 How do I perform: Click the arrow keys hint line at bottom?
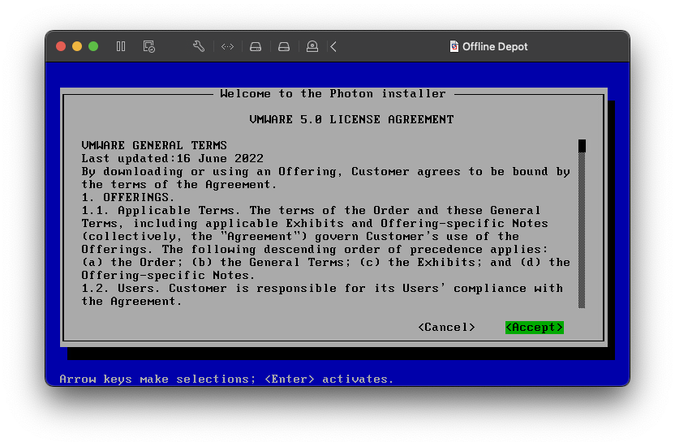click(226, 379)
